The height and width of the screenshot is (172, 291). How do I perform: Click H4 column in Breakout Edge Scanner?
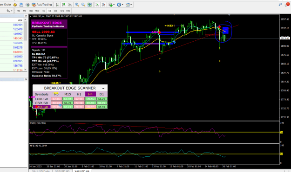tap(90, 94)
